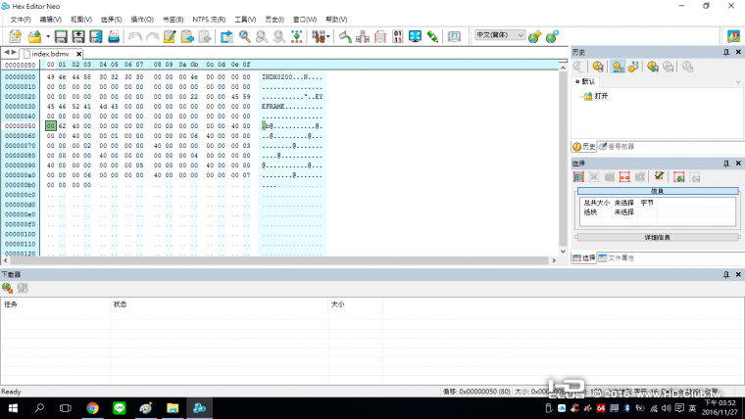Click the grayed-out paste clipboard icon

(x=205, y=36)
